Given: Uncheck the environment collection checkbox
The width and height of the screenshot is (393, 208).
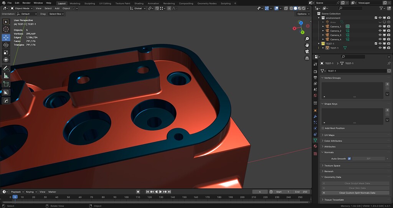Looking at the screenshot, I should tap(376, 18).
